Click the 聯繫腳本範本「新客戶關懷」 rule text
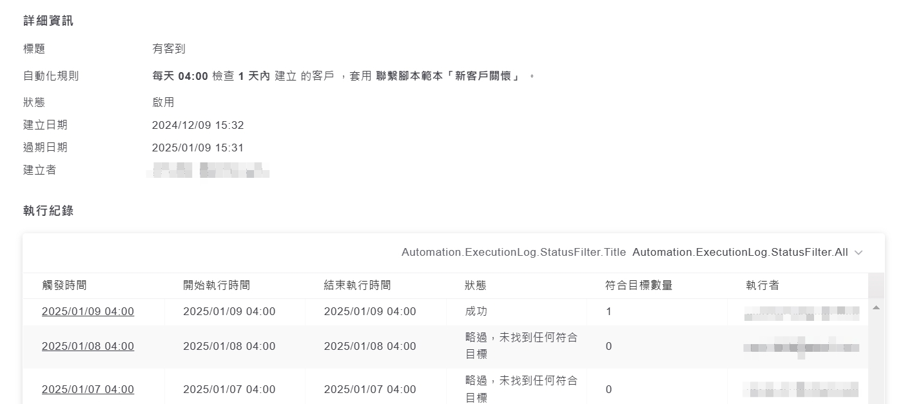The width and height of the screenshot is (903, 404). coord(448,76)
